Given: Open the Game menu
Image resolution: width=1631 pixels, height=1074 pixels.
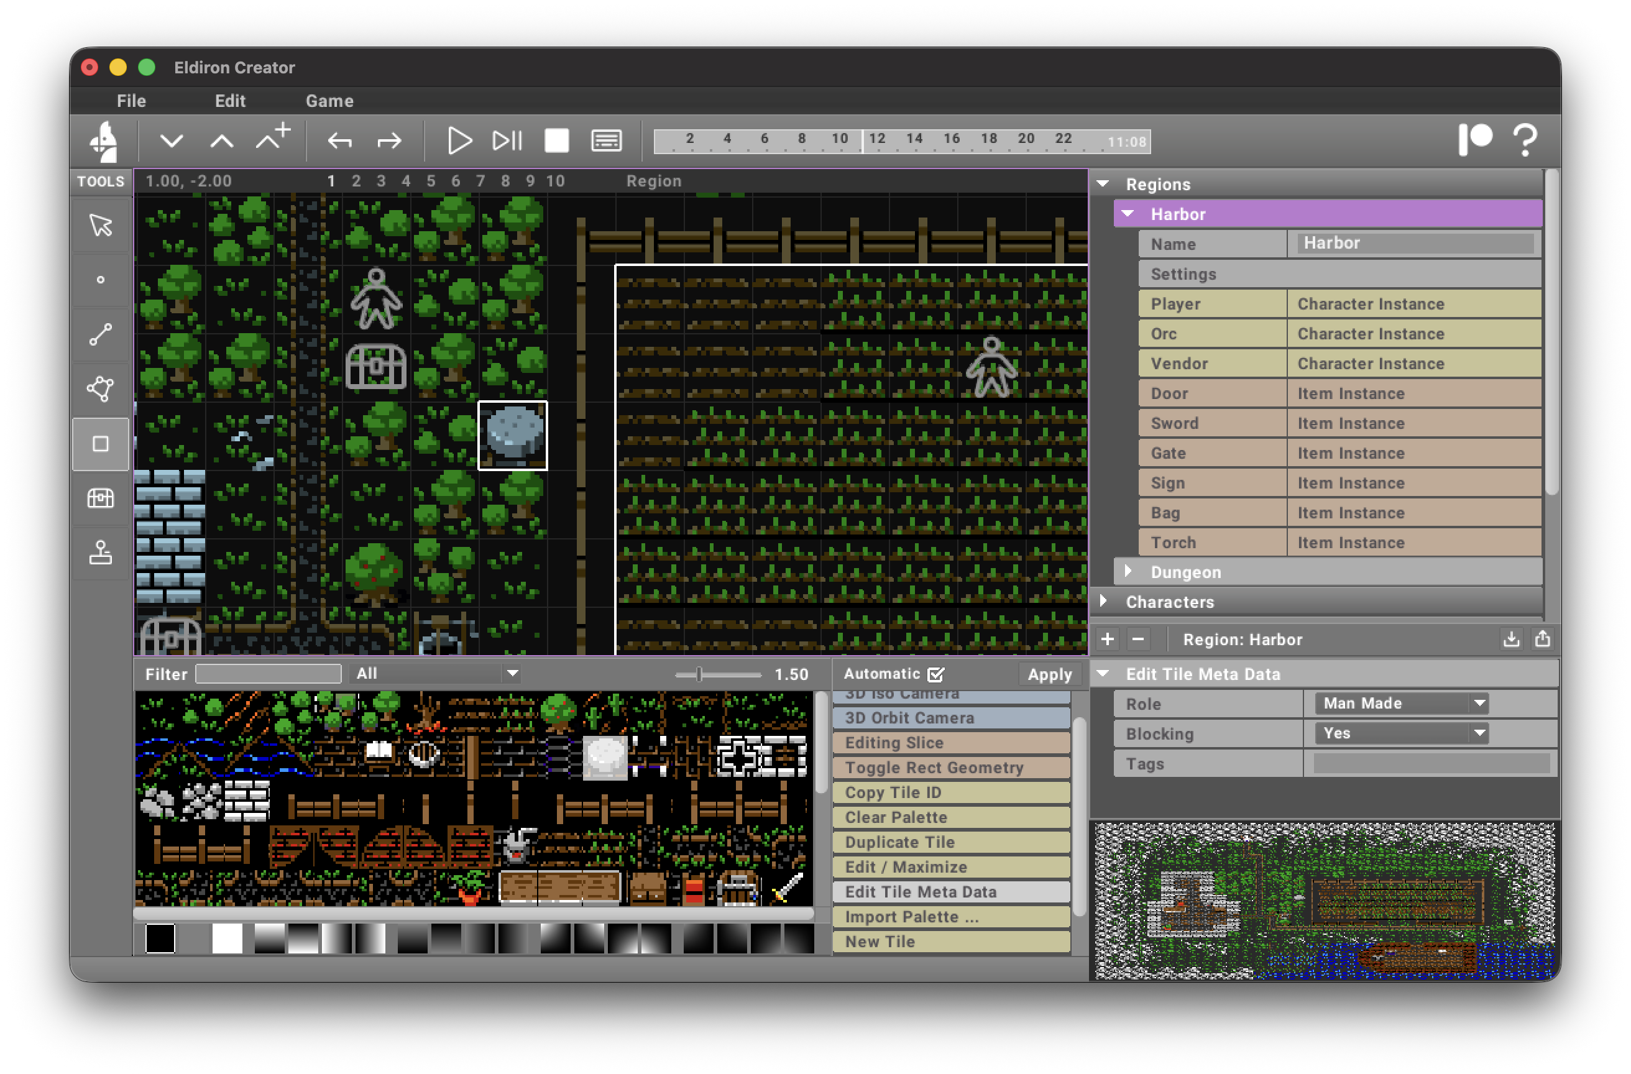Looking at the screenshot, I should click(x=329, y=100).
